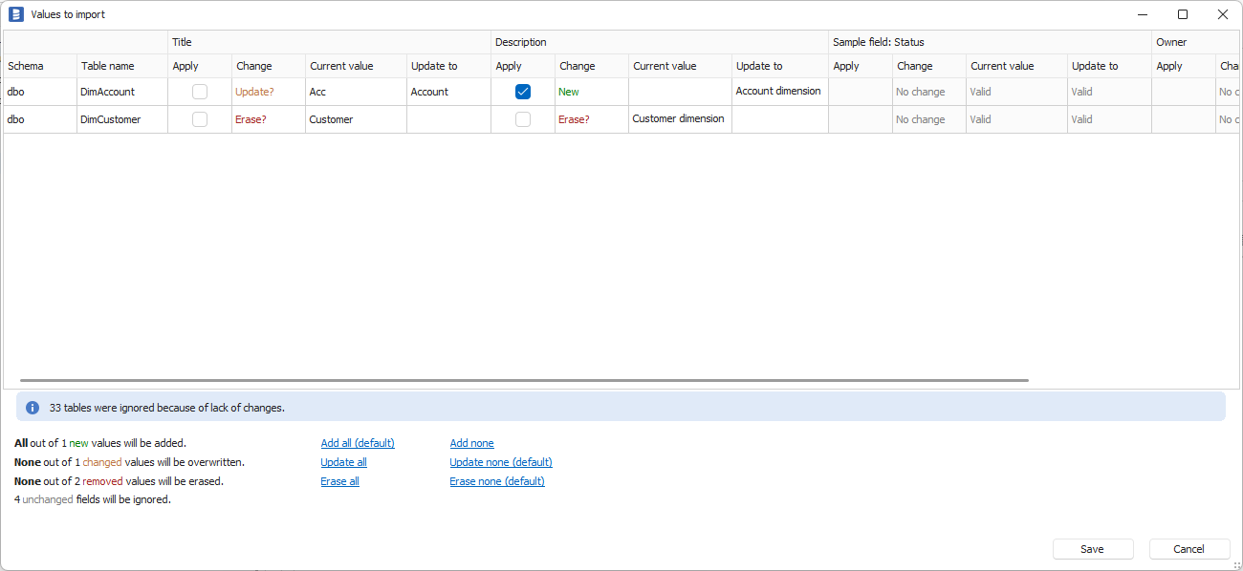Select the 'Account dimension' Update to cell
The width and height of the screenshot is (1243, 571).
pos(778,92)
